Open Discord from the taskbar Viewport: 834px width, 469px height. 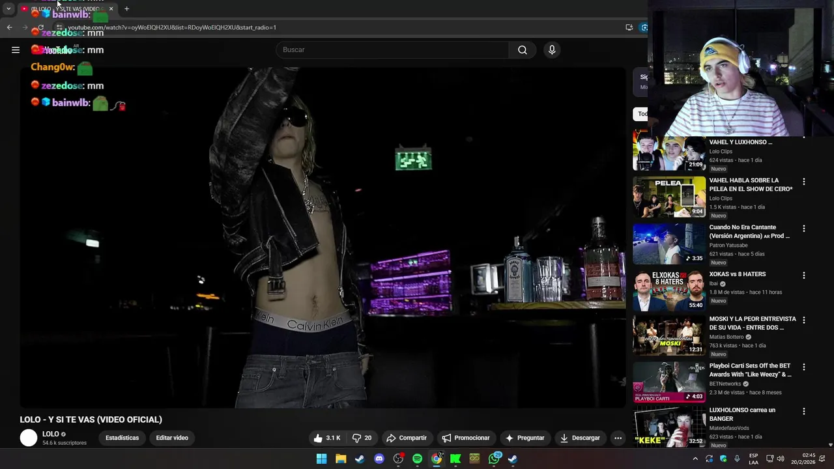[x=379, y=459]
